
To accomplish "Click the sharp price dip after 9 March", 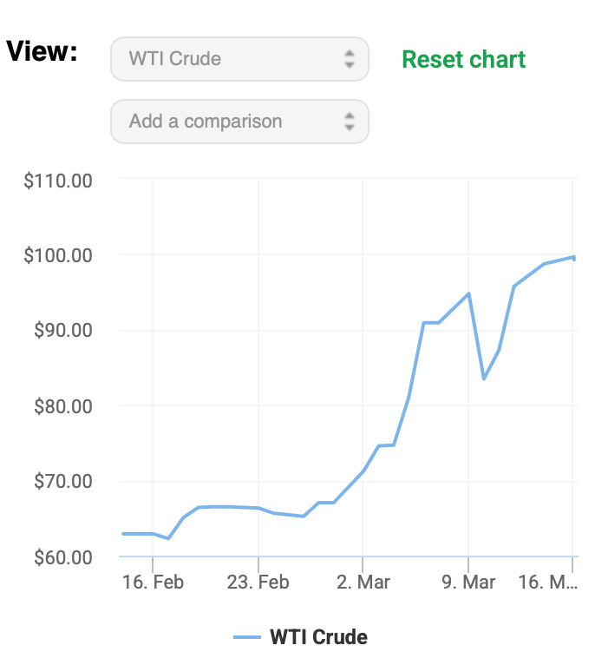I will [x=484, y=379].
